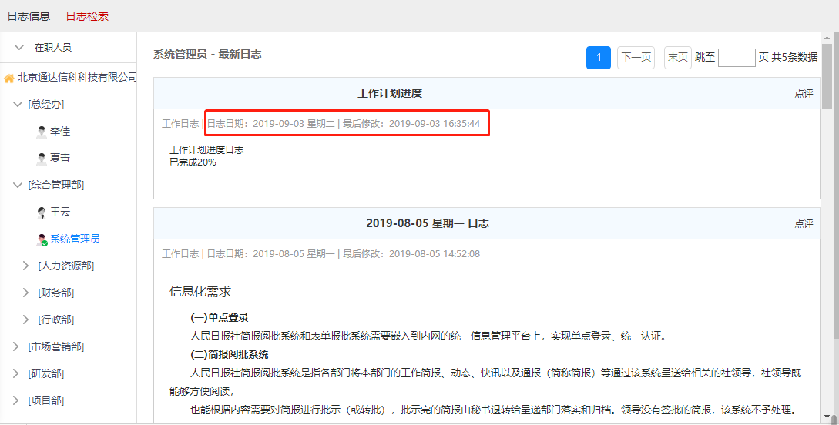This screenshot has width=839, height=425.
Task: Click 点评 on the 2019-08-05 log
Action: [804, 224]
